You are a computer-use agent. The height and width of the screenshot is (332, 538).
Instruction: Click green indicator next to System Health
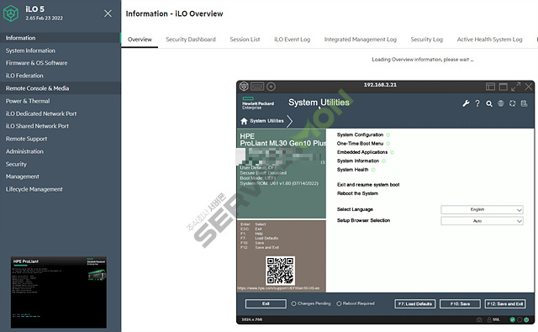coord(373,170)
